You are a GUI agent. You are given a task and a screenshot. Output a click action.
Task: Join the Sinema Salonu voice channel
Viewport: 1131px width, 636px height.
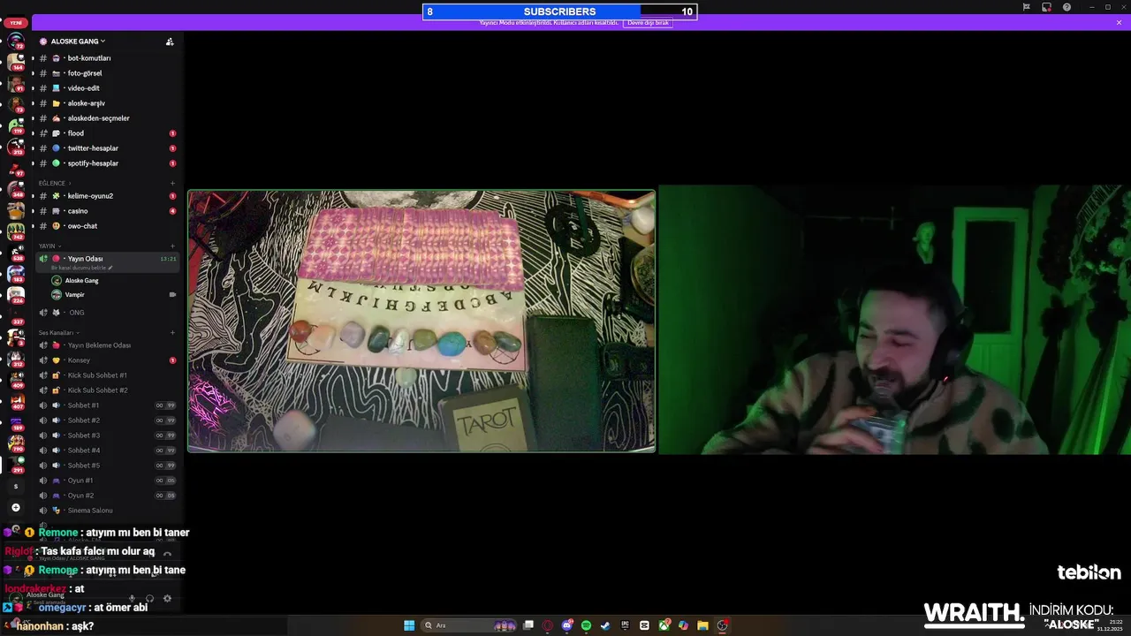[x=106, y=511]
